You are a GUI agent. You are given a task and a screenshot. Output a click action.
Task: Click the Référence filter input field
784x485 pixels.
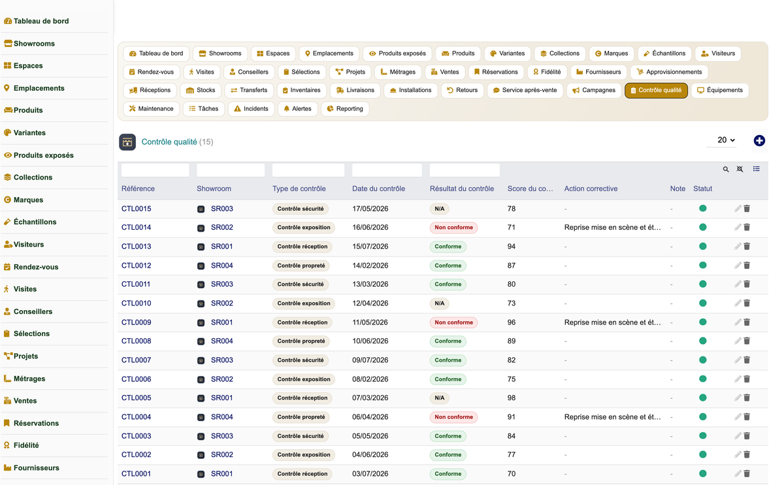click(x=155, y=170)
